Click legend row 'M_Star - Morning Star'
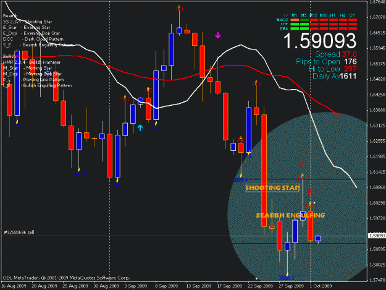 pos(27,68)
